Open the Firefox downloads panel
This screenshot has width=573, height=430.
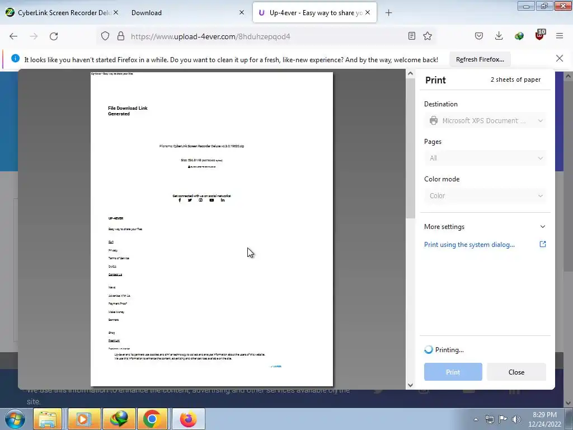[x=499, y=36]
